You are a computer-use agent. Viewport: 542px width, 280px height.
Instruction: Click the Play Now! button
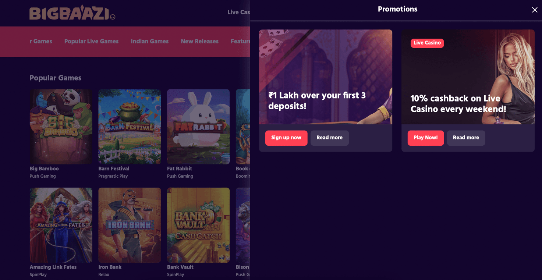click(x=426, y=138)
